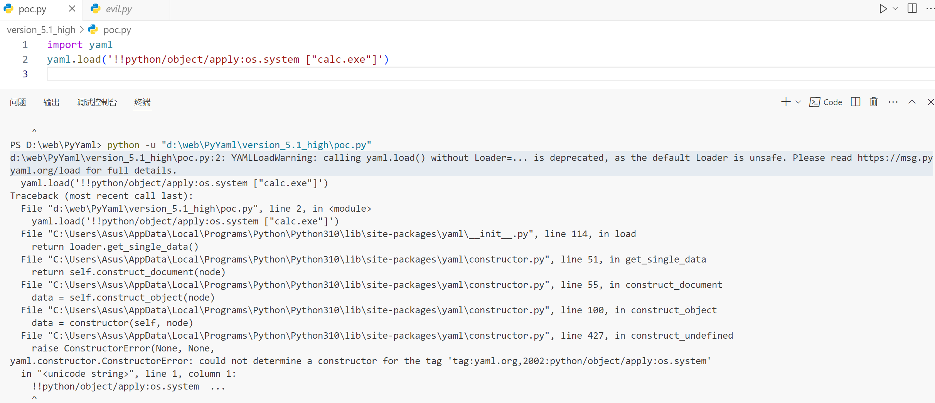Open constructor.py line 427 traceback path
This screenshot has height=403, width=935.
coord(301,336)
